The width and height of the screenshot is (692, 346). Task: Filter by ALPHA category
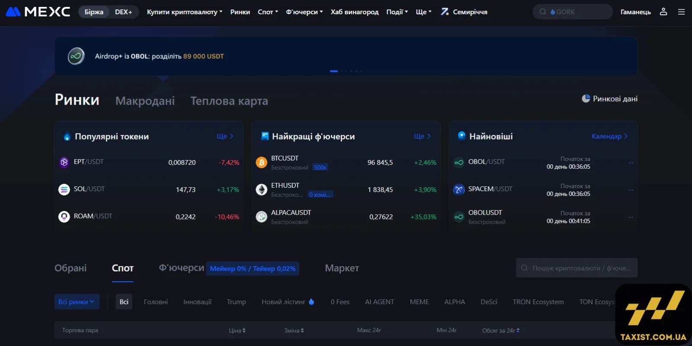[455, 302]
